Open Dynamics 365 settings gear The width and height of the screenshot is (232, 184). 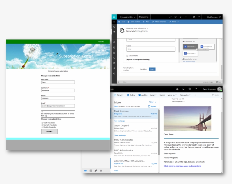[194, 17]
